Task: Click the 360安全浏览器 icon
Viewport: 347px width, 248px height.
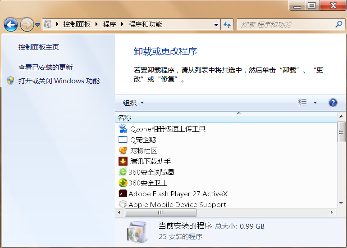Action: tap(123, 172)
